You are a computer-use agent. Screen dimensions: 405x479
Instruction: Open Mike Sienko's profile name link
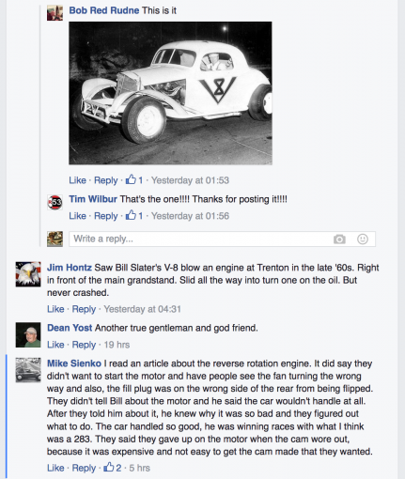click(x=74, y=363)
